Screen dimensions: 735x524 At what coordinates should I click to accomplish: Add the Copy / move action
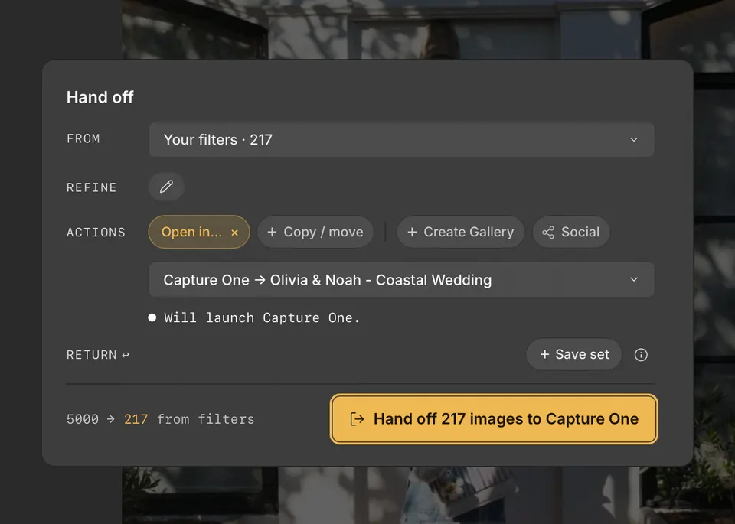click(315, 232)
